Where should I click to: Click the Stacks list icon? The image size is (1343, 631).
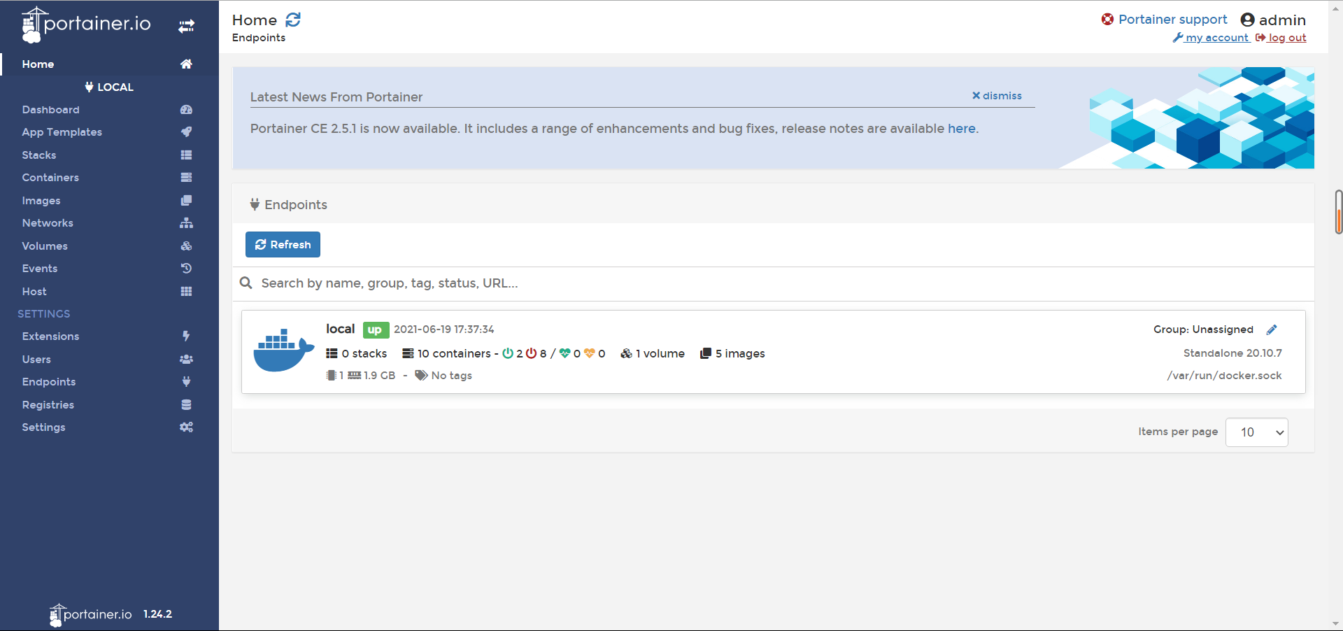point(186,155)
